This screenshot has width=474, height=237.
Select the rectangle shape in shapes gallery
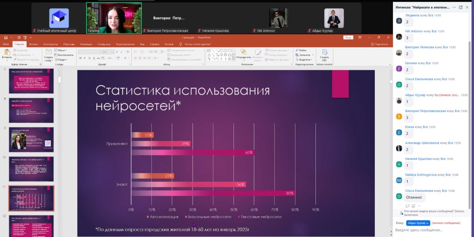point(222,51)
